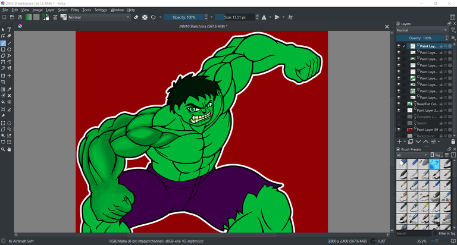The width and height of the screenshot is (457, 245).
Task: Open the add-layer type dropdown arrow
Action: point(405,142)
